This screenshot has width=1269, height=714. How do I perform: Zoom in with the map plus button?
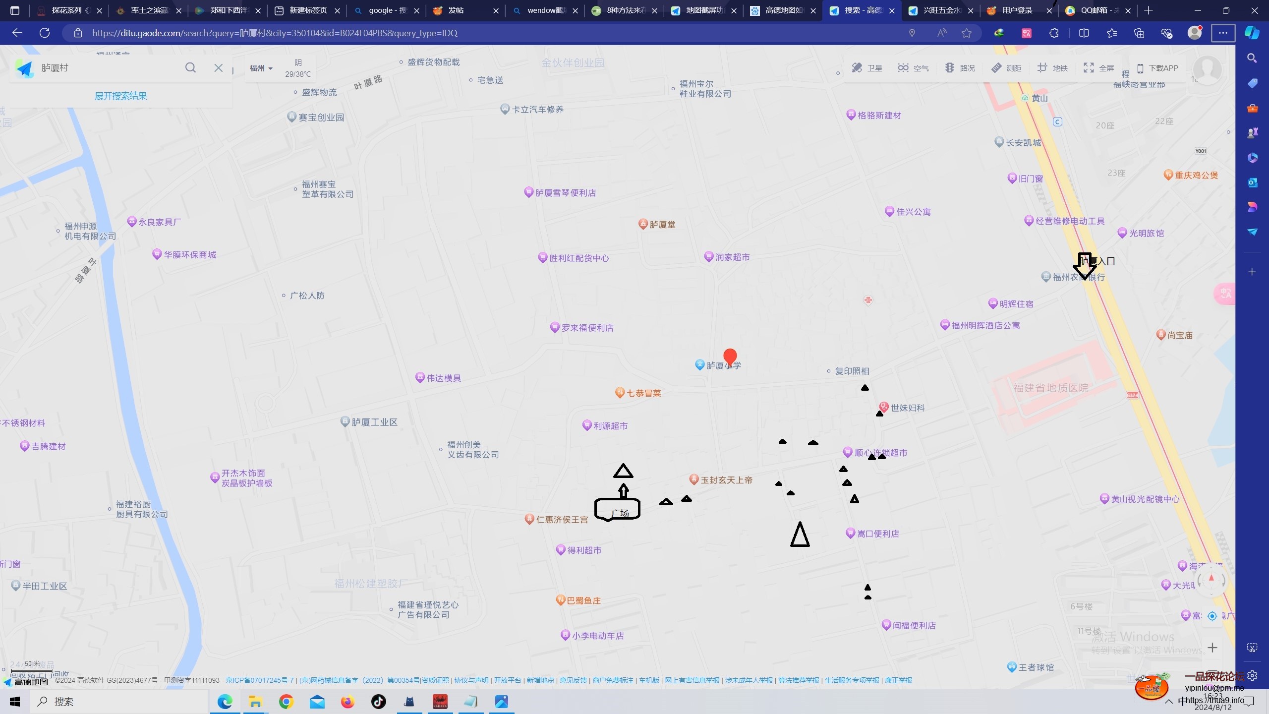tap(1212, 648)
